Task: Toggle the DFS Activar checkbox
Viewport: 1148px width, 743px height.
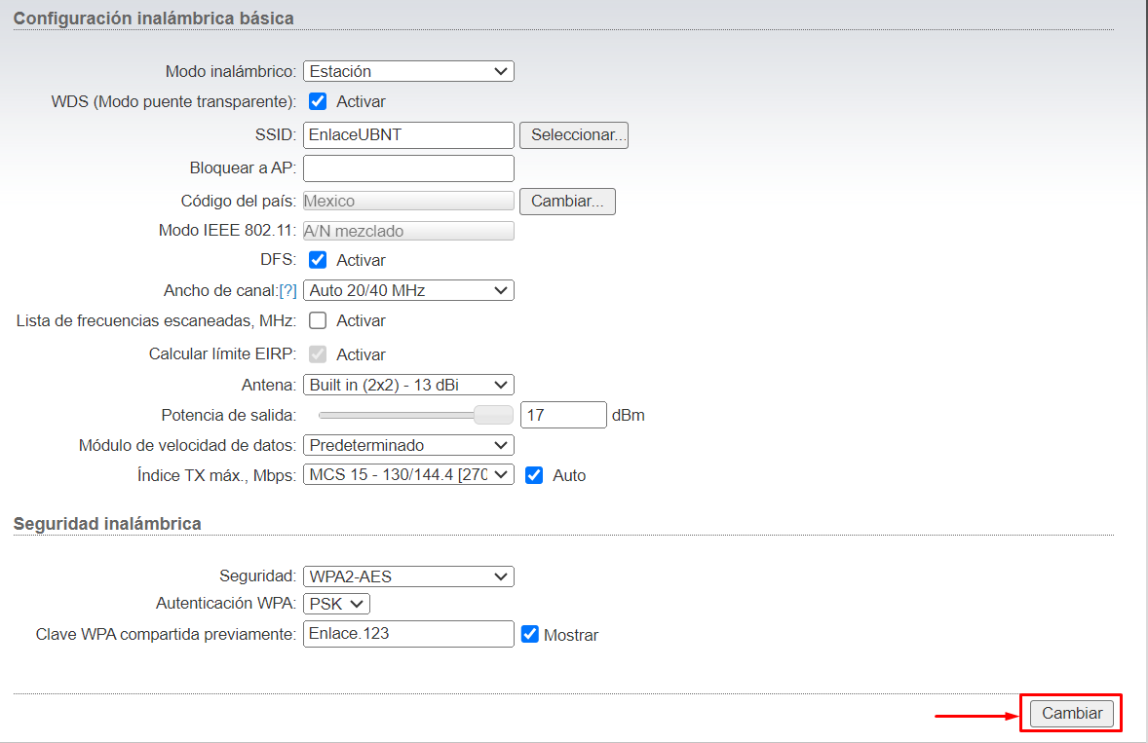Action: coord(318,260)
